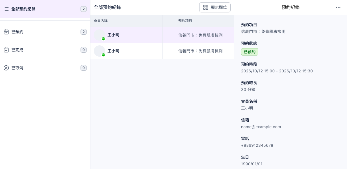Click 信義門市：免費肌膚檢測 in the first row
Viewport: 347px width, 169px height.
(x=200, y=35)
